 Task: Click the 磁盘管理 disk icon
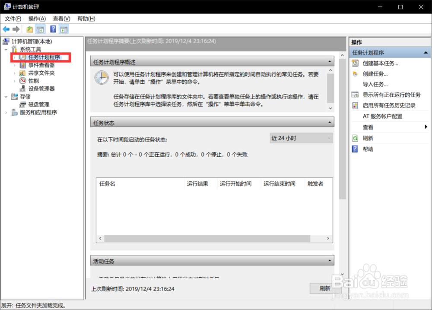coord(22,104)
